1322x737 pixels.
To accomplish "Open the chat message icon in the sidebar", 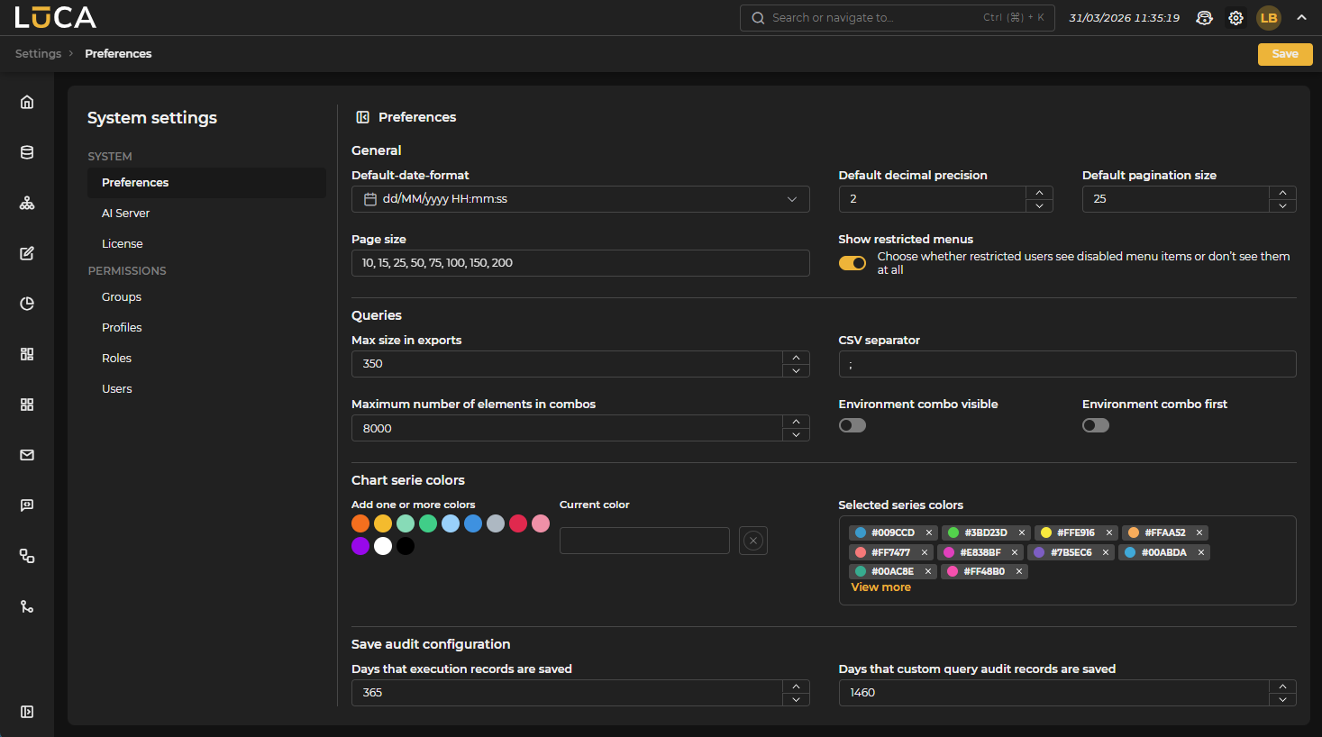I will (x=27, y=505).
